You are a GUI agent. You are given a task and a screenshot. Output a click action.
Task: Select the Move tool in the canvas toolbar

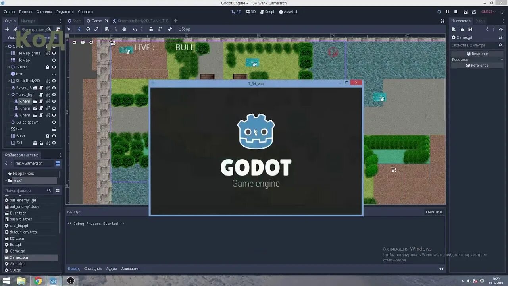(x=80, y=29)
